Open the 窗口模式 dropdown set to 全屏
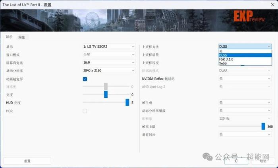The width and height of the screenshot is (278, 168). pos(109,54)
